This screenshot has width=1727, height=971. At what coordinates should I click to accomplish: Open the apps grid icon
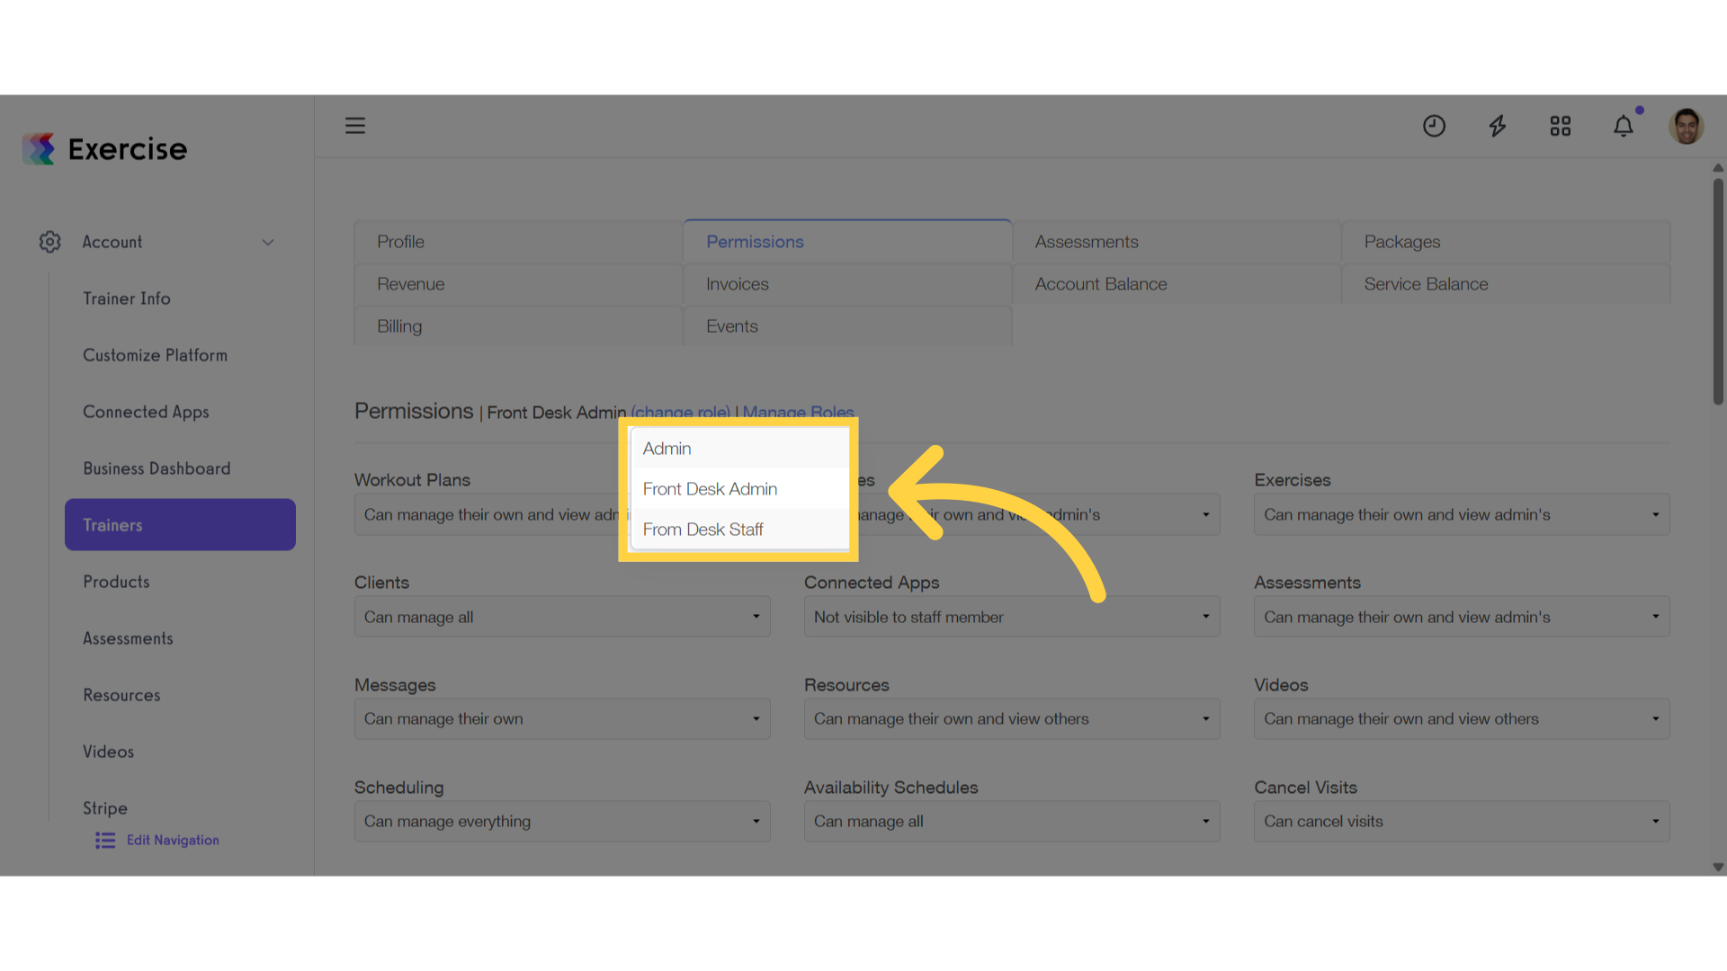coord(1561,126)
